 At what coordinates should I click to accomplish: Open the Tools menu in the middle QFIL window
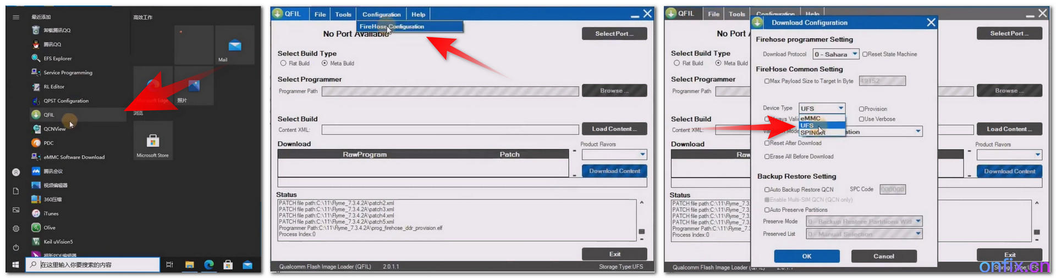click(x=343, y=14)
